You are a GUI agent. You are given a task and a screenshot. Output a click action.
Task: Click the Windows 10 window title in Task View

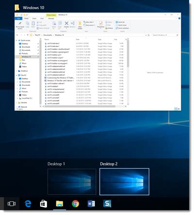tap(33, 8)
